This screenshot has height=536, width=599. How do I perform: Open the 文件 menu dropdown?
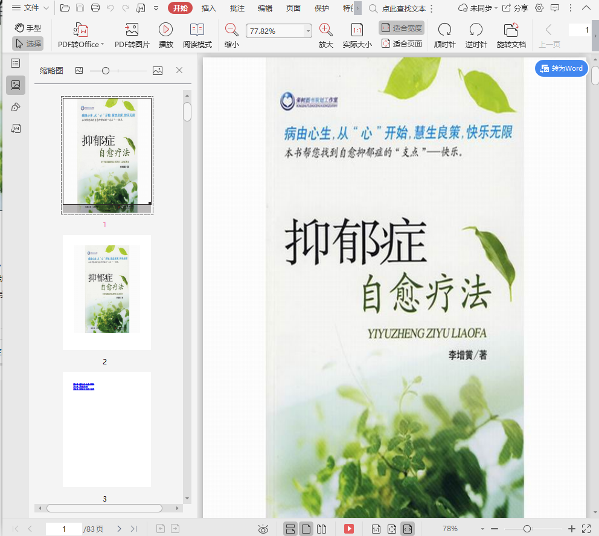pos(31,8)
